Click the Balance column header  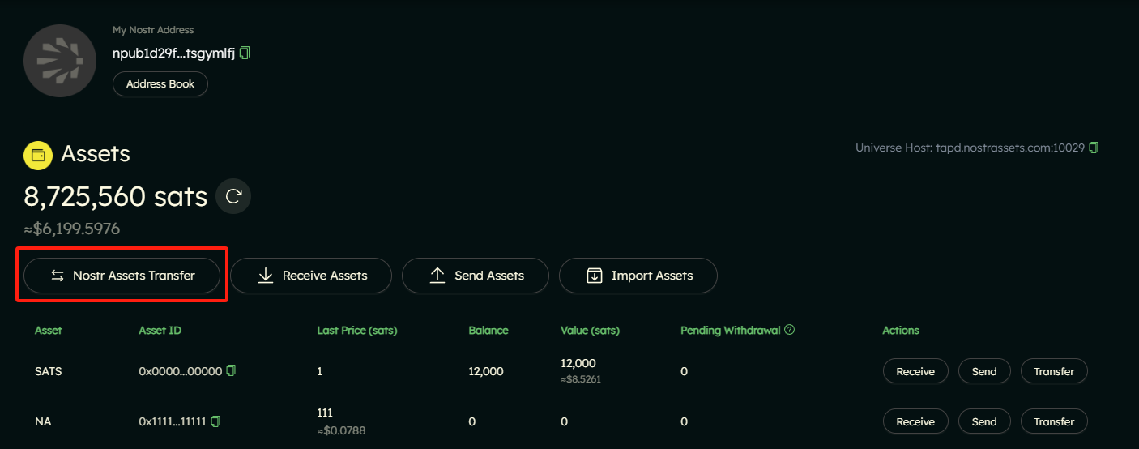click(488, 330)
